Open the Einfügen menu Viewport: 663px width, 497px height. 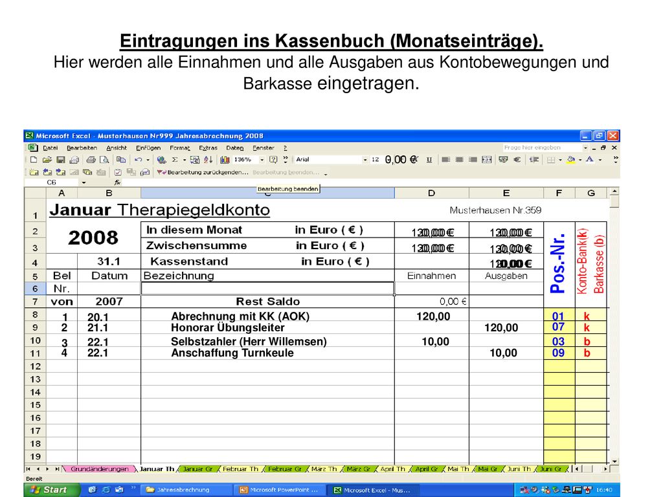(148, 148)
